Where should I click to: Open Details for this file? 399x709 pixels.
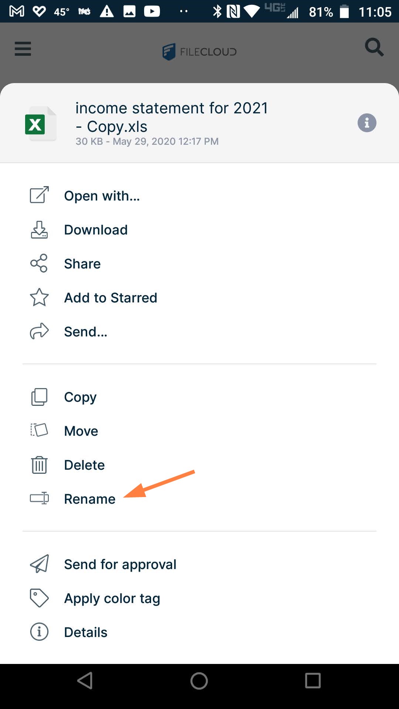pyautogui.click(x=86, y=632)
